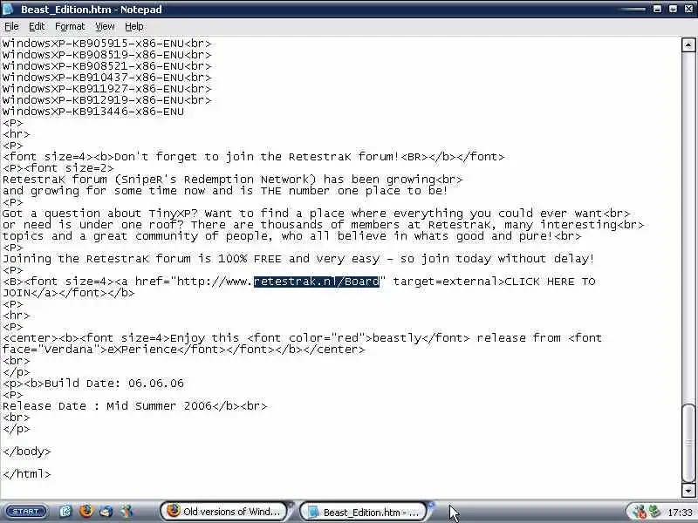The image size is (698, 523).
Task: Click the scrollbar down arrow
Action: (688, 490)
